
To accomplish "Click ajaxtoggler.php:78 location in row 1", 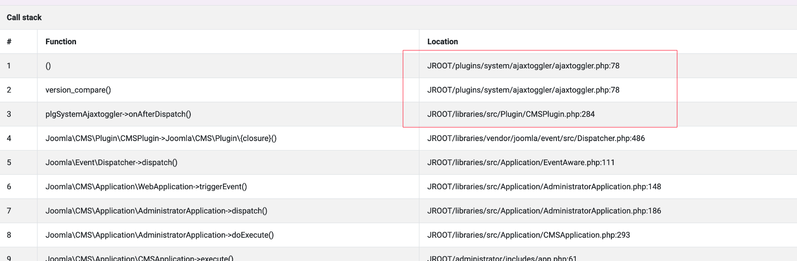I will pos(523,66).
